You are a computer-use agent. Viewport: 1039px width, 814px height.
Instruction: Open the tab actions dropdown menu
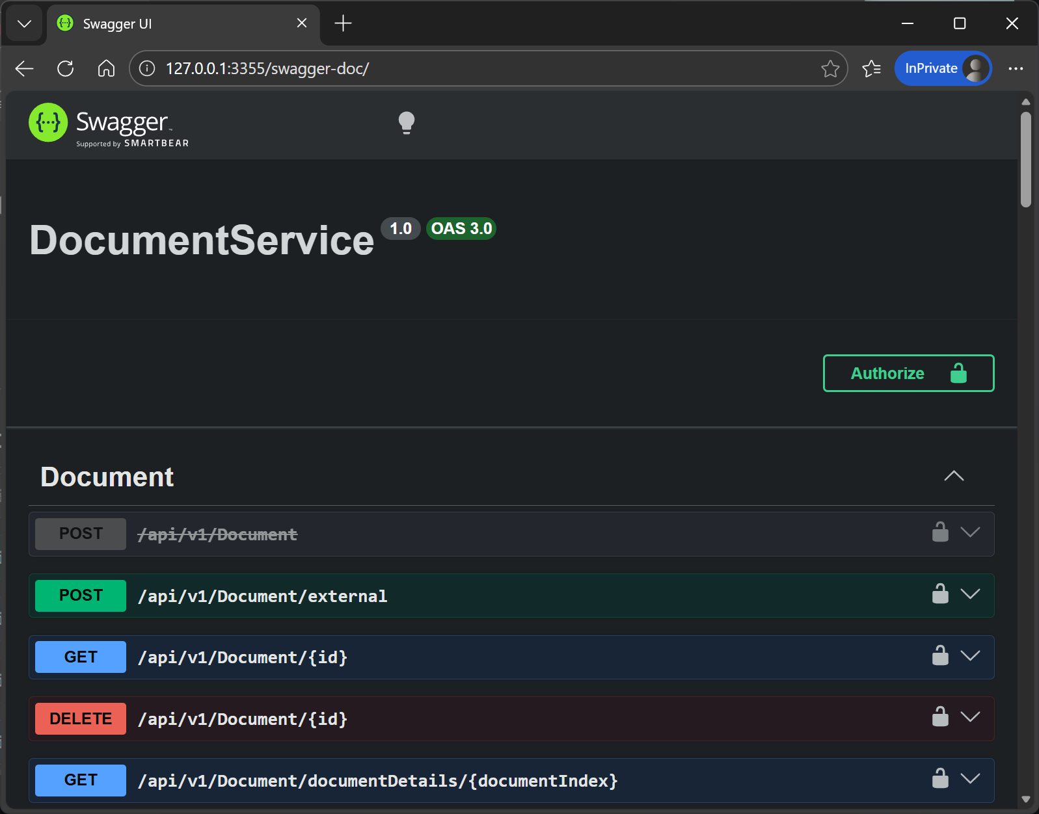pyautogui.click(x=25, y=24)
